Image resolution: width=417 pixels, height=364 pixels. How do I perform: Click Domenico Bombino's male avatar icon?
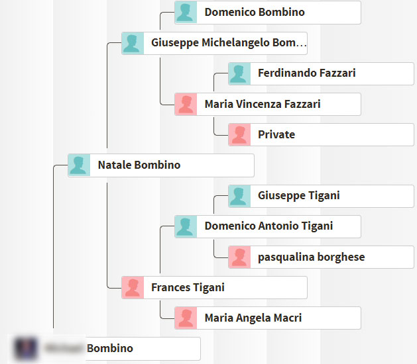[186, 12]
